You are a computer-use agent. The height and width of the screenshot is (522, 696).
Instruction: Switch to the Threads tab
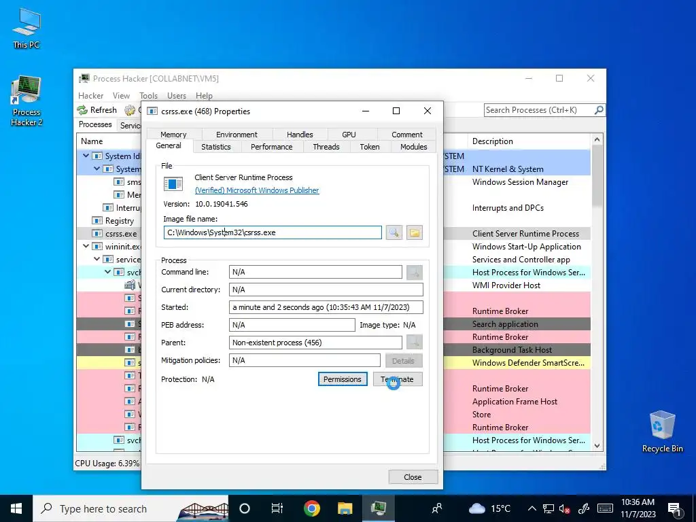(x=326, y=147)
